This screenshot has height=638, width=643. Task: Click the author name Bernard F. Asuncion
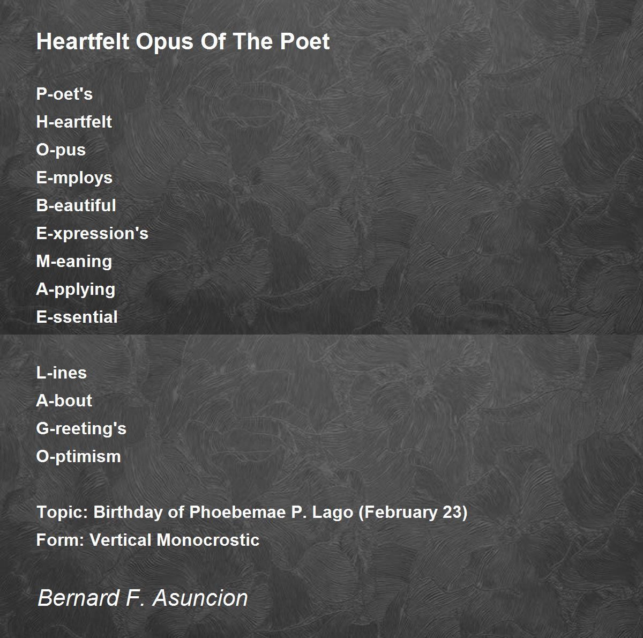[143, 597]
